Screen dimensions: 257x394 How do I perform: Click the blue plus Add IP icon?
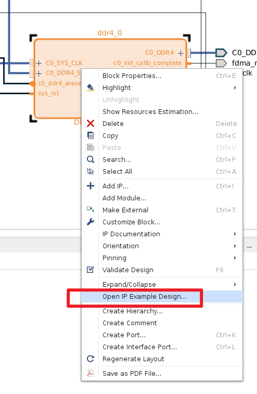[x=91, y=186]
